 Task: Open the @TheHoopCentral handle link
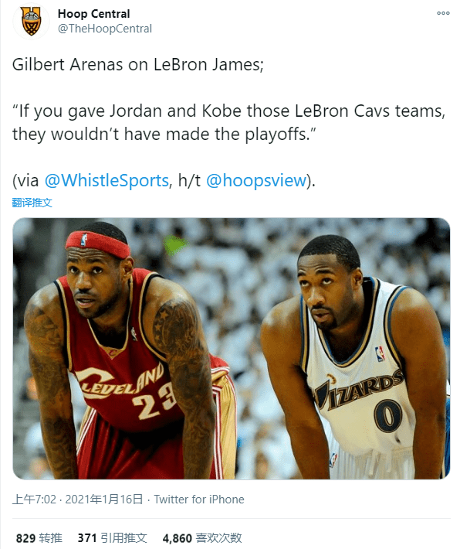click(105, 29)
